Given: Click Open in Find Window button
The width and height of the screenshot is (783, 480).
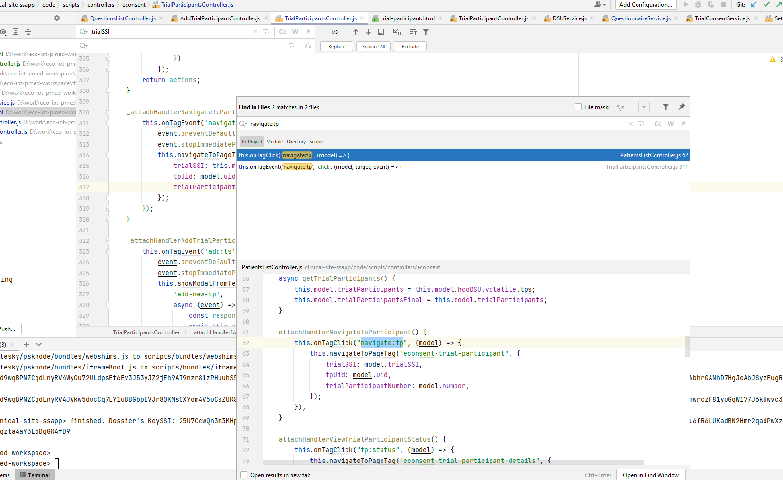Looking at the screenshot, I should click(651, 475).
